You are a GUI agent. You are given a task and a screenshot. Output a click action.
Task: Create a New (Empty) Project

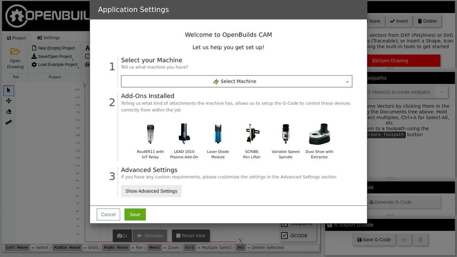tap(53, 48)
